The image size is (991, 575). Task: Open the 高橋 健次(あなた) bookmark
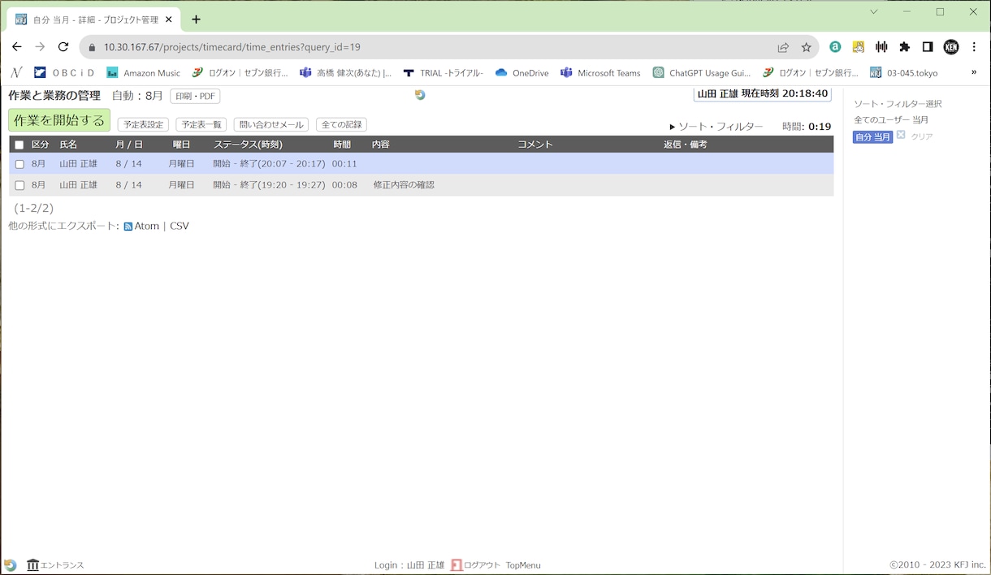pos(345,73)
